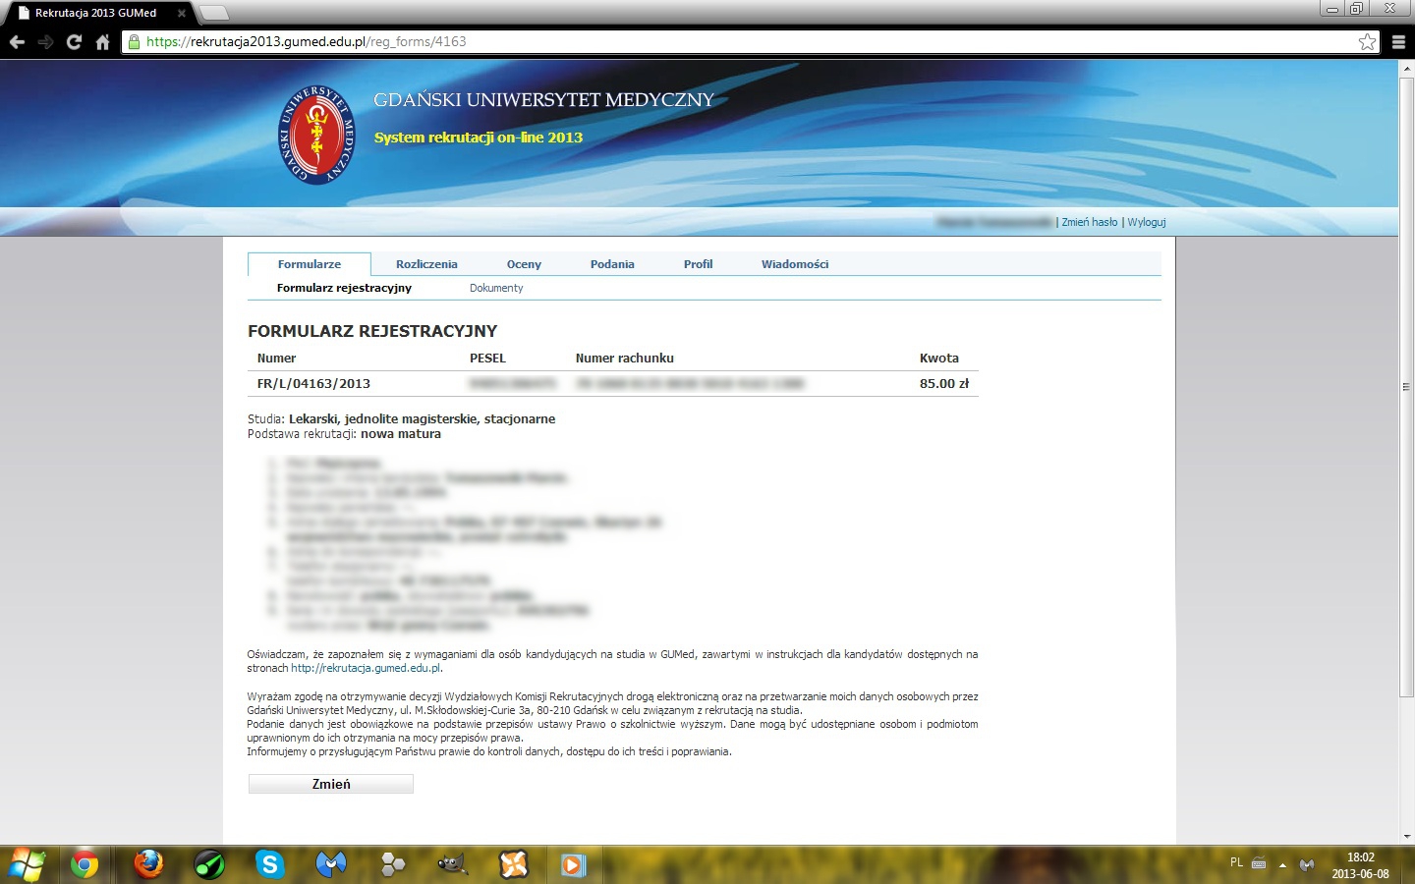Go to the Wiadomości tab
This screenshot has width=1415, height=884.
click(794, 264)
